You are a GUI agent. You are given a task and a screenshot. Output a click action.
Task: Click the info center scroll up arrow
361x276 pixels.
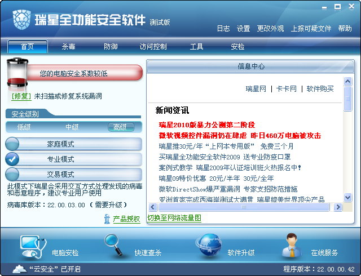pos(347,81)
